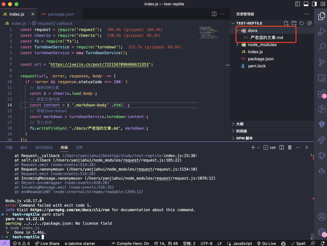The image size is (327, 246).
Task: Switch to the 调试控制台 debug console tab
Action: [x=44, y=147]
